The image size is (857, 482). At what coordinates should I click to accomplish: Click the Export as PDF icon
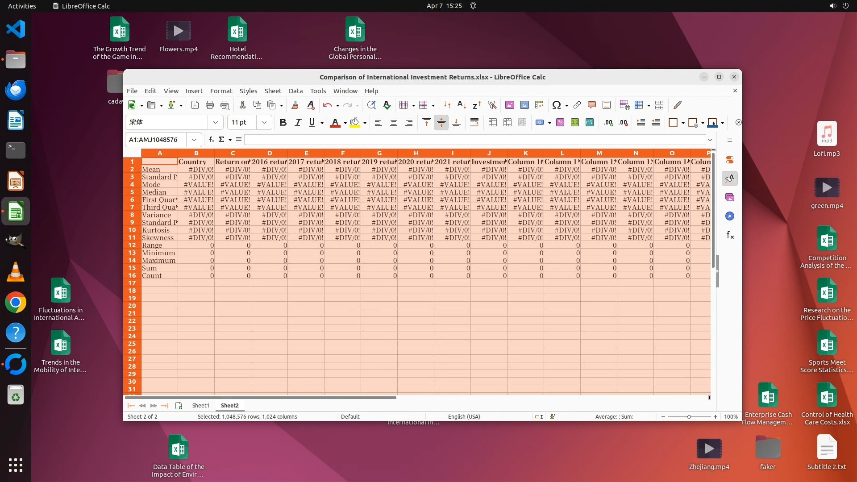195,105
